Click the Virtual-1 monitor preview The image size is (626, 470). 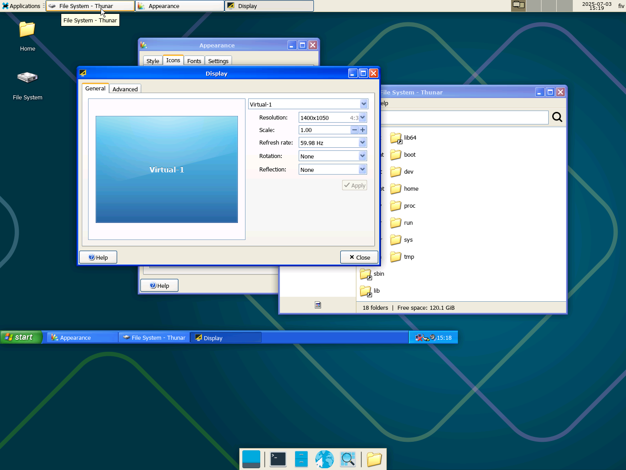[166, 169]
